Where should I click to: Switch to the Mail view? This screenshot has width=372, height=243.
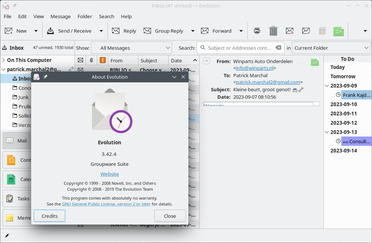[17, 141]
